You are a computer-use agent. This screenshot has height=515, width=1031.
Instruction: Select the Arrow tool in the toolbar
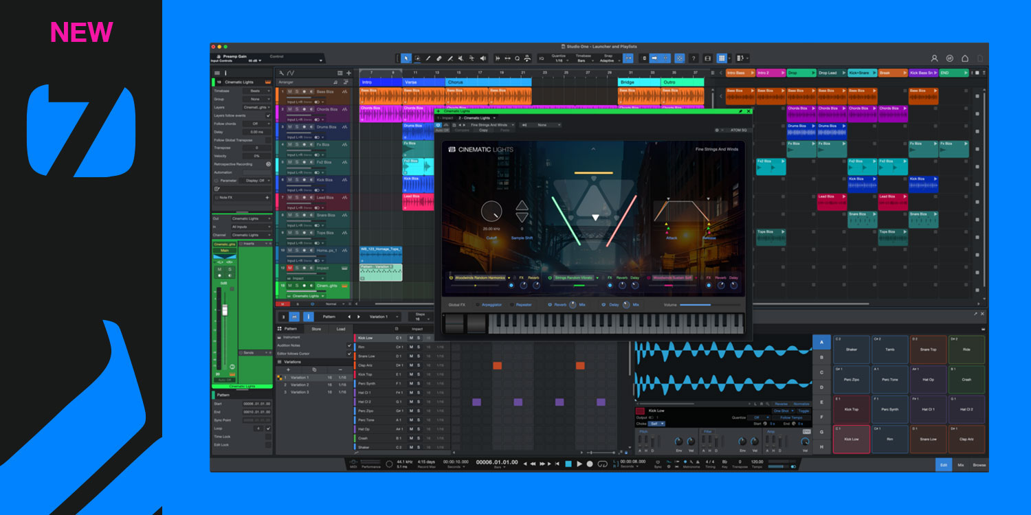point(406,58)
